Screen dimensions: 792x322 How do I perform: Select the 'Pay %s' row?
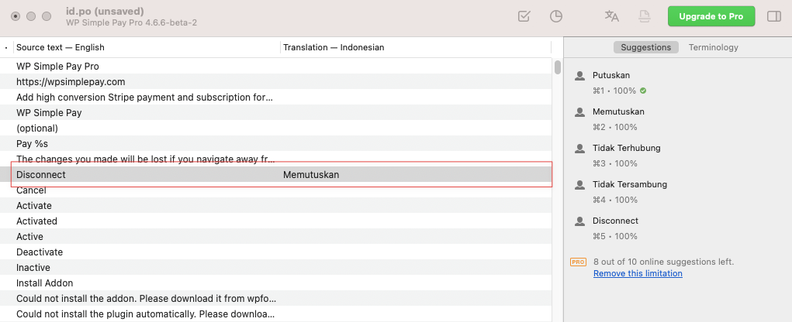[x=276, y=144]
